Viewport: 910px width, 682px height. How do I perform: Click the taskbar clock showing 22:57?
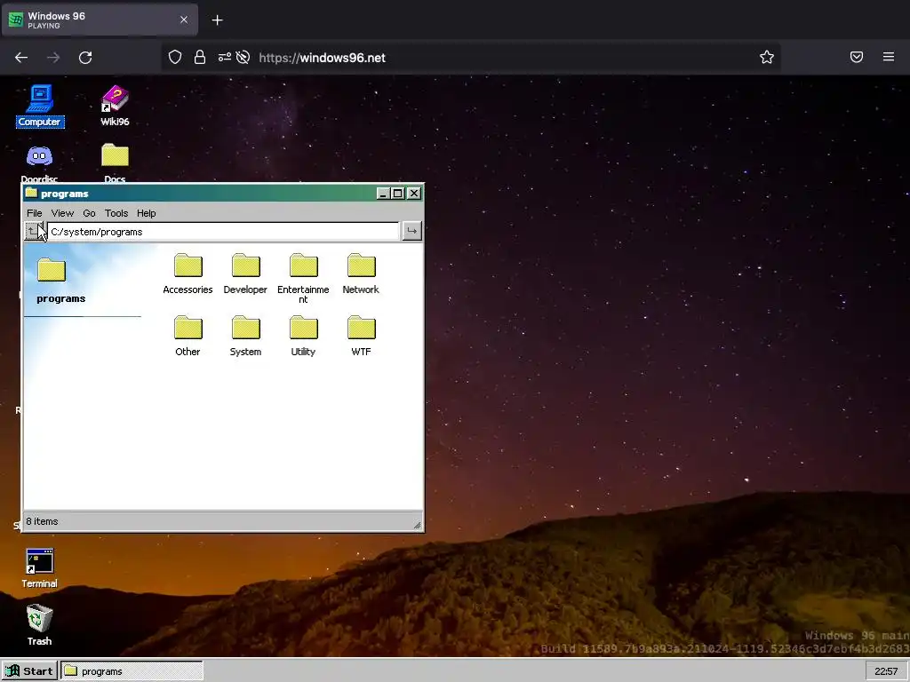click(x=886, y=671)
